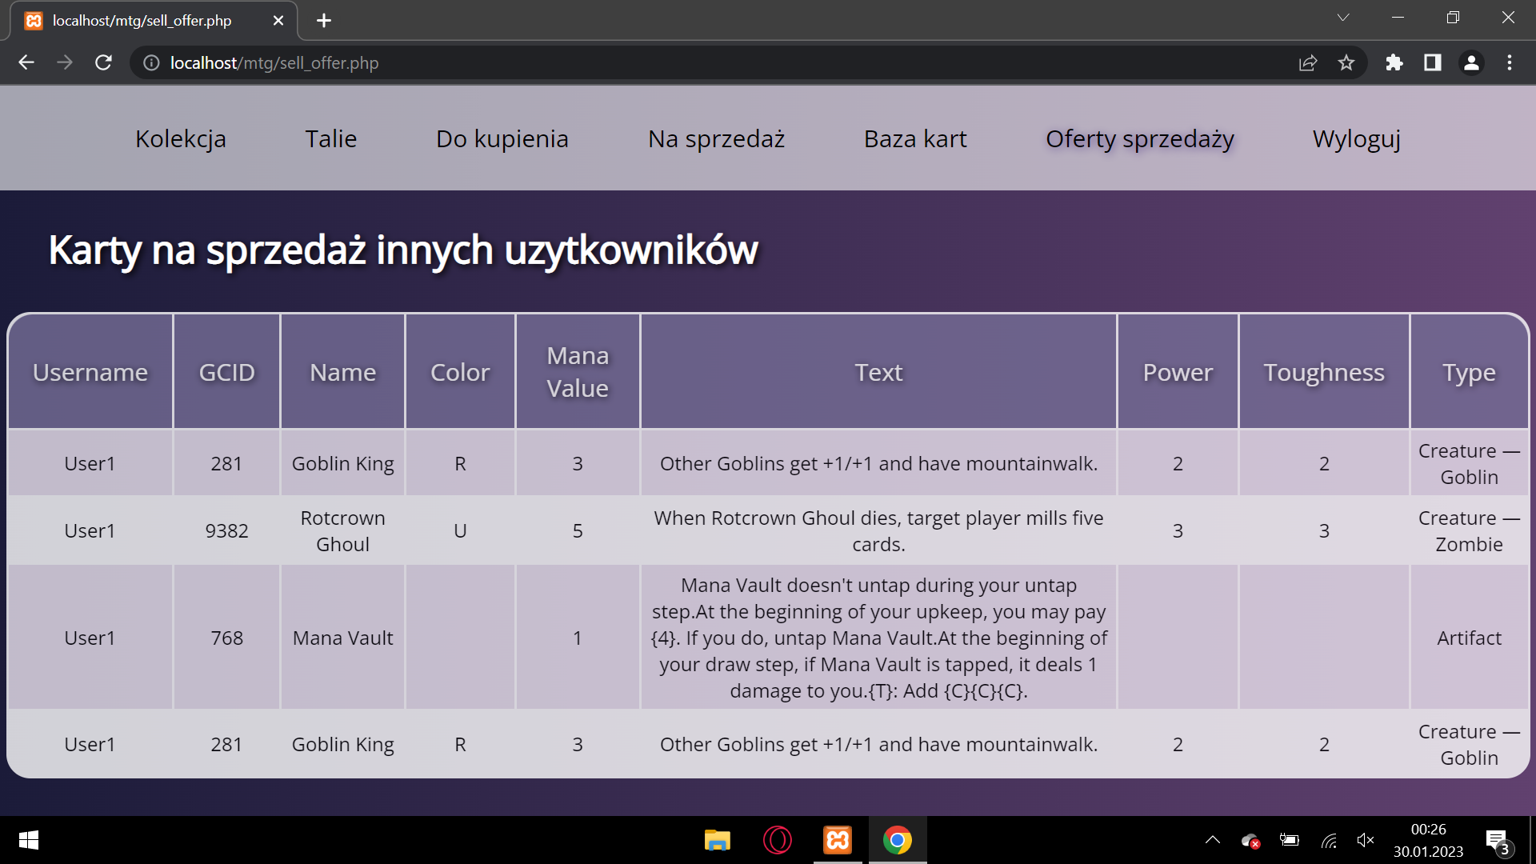
Task: Go to the Baza kart page
Action: click(915, 138)
